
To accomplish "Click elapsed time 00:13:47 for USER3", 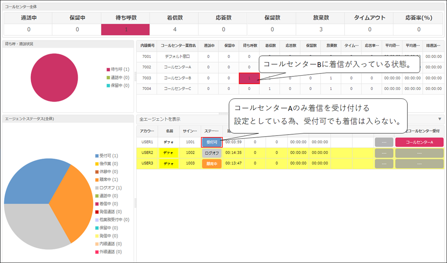I will pos(233,163).
